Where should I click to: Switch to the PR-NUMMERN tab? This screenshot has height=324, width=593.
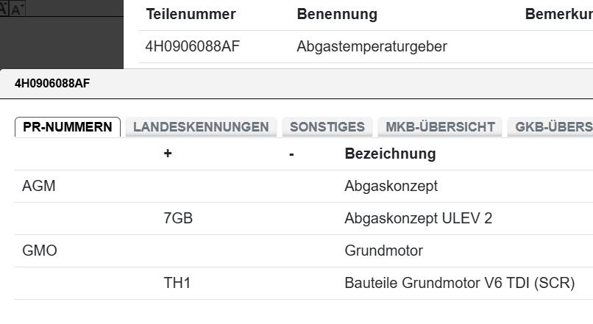tap(68, 127)
